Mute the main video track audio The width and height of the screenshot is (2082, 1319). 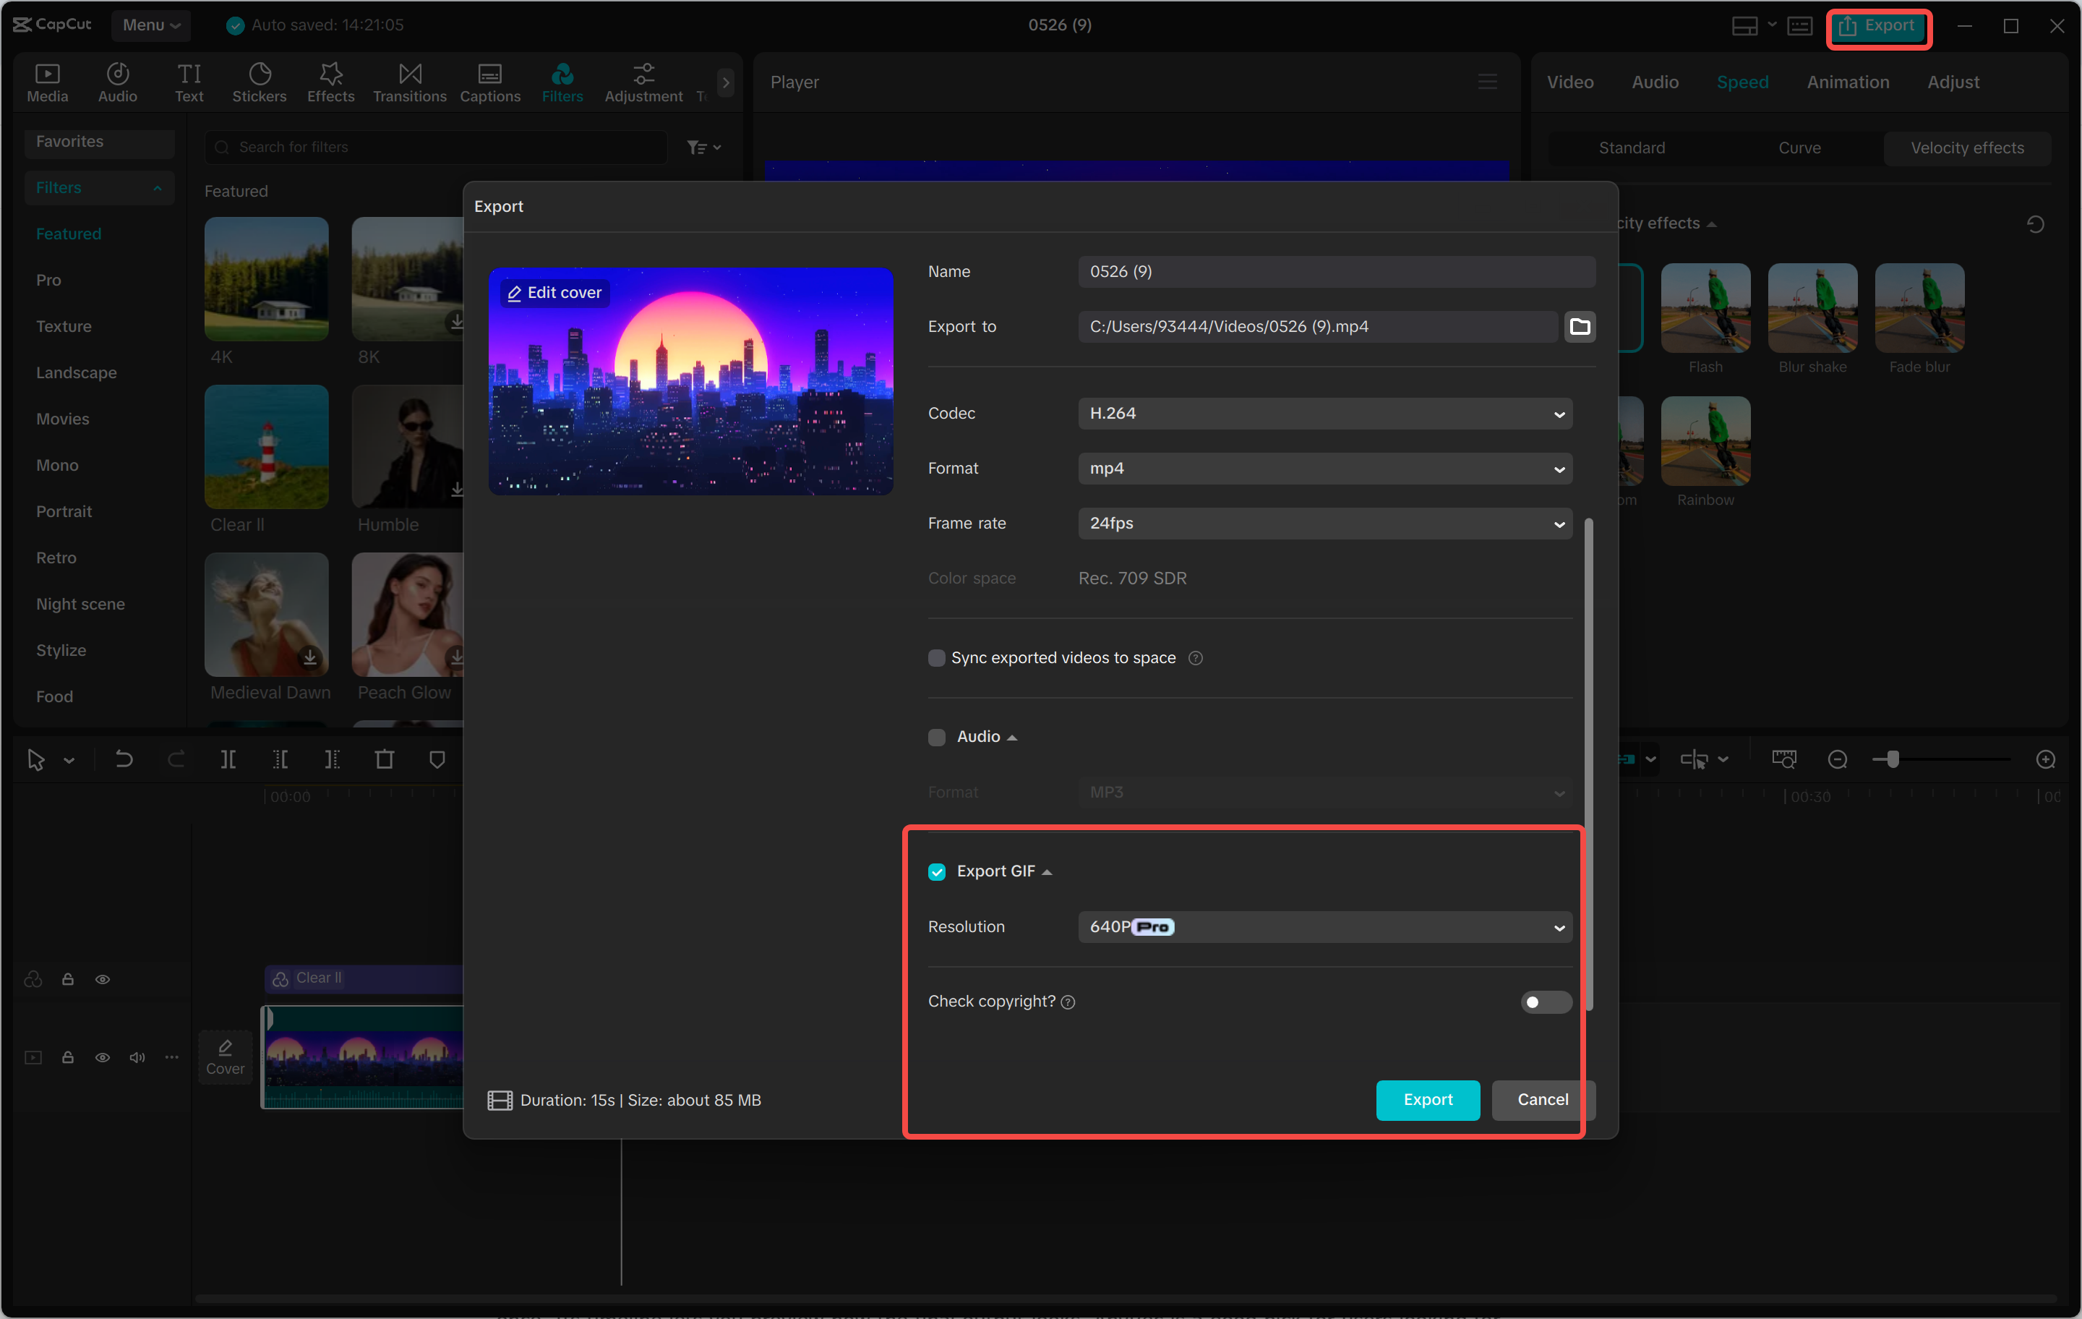tap(137, 1057)
